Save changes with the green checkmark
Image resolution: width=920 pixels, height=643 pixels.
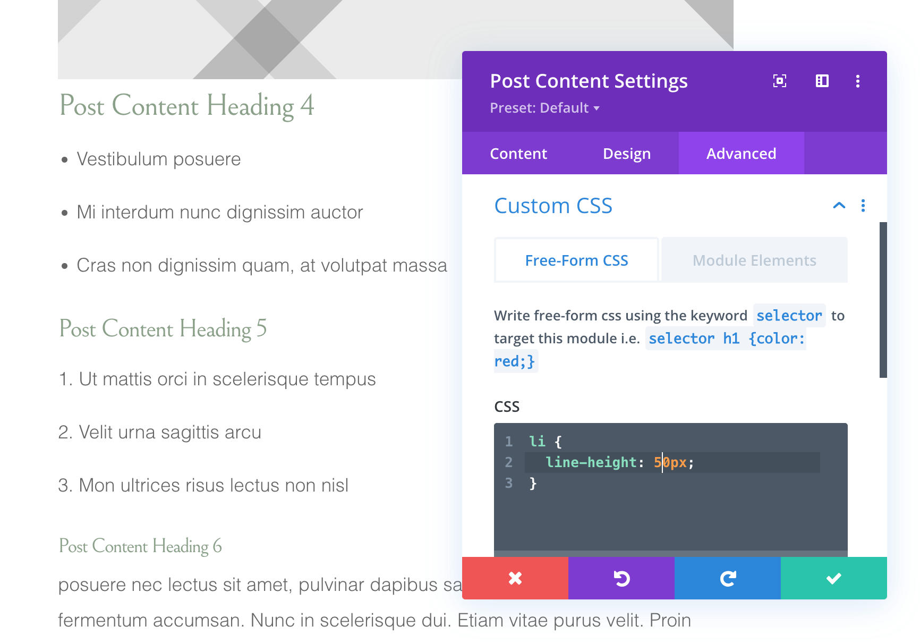coord(833,578)
